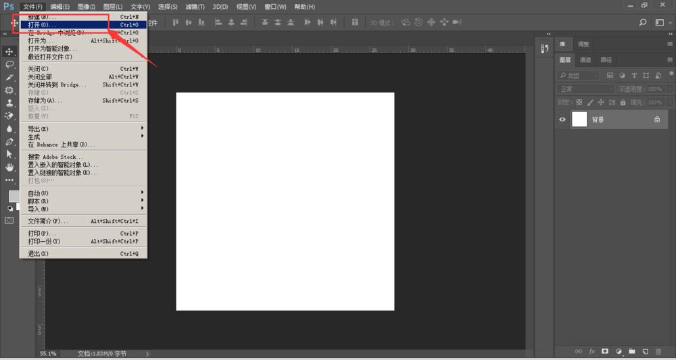Toggle the shape layer filter
The image size is (676, 360).
tap(646, 76)
